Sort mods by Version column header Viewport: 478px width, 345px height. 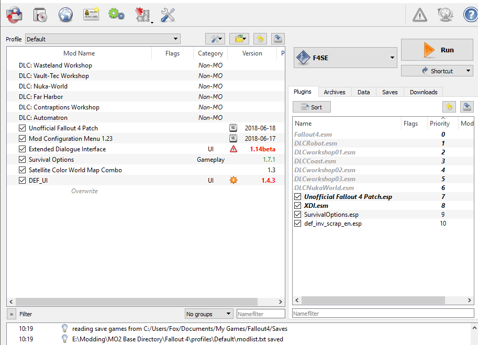252,53
